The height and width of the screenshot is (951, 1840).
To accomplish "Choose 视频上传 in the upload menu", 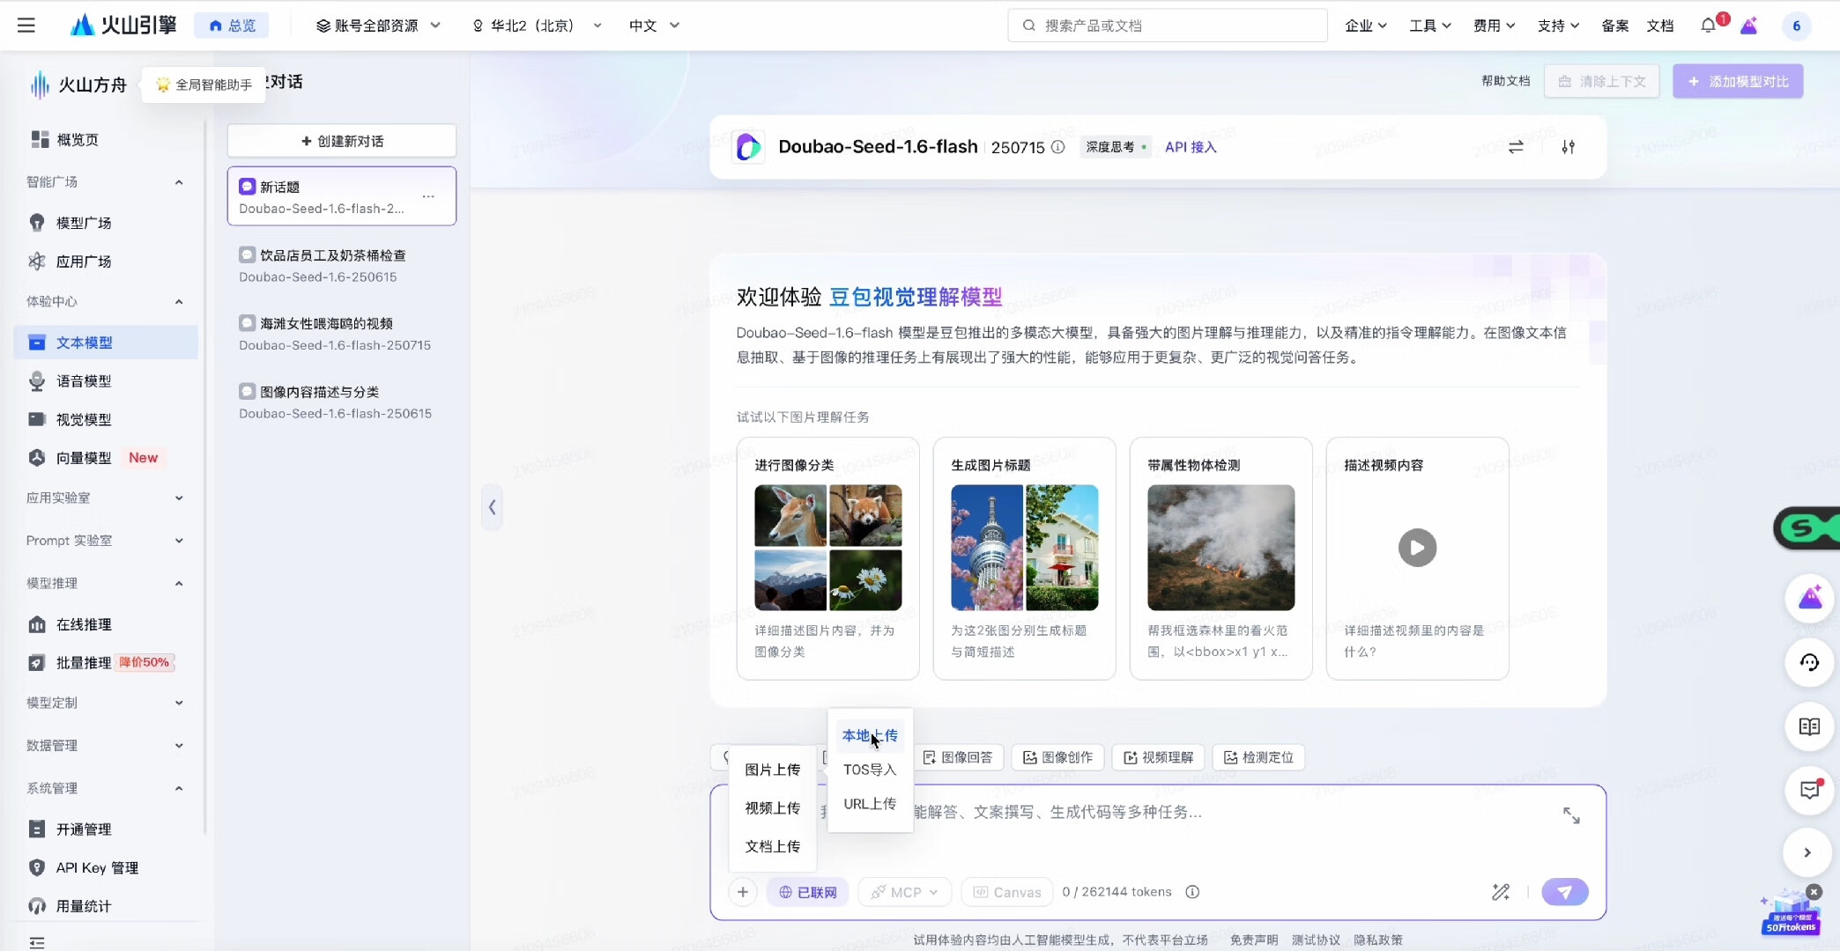I will 773,807.
